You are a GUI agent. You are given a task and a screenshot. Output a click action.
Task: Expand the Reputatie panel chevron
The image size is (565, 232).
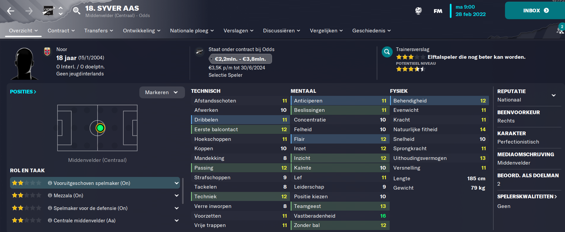click(554, 95)
